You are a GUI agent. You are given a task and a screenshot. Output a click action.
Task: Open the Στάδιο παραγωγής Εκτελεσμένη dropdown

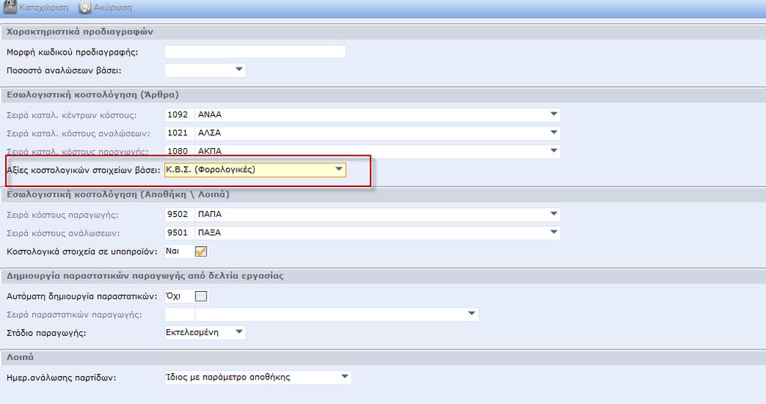click(239, 332)
